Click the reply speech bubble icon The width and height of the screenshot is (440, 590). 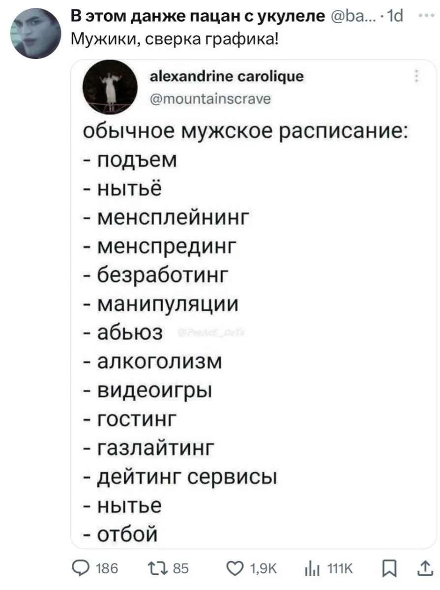81,571
